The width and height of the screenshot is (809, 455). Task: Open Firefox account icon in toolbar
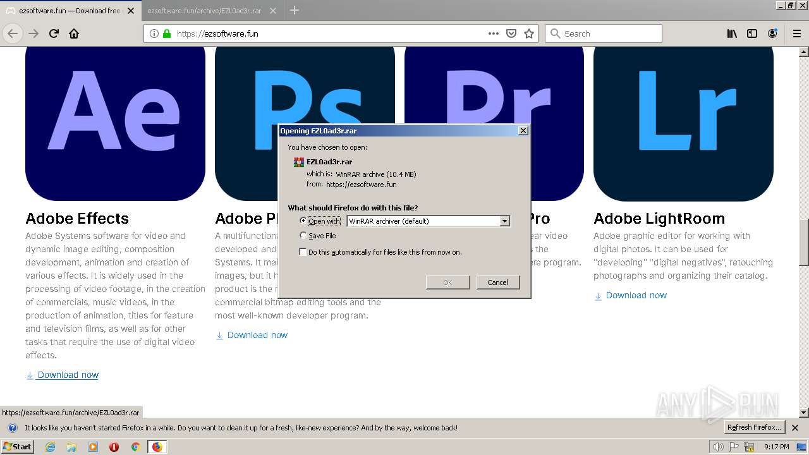tap(772, 33)
